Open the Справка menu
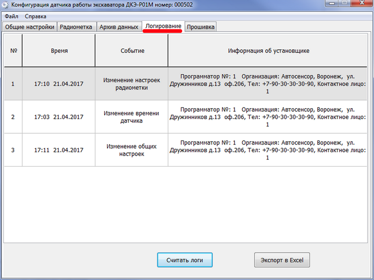 [36, 16]
